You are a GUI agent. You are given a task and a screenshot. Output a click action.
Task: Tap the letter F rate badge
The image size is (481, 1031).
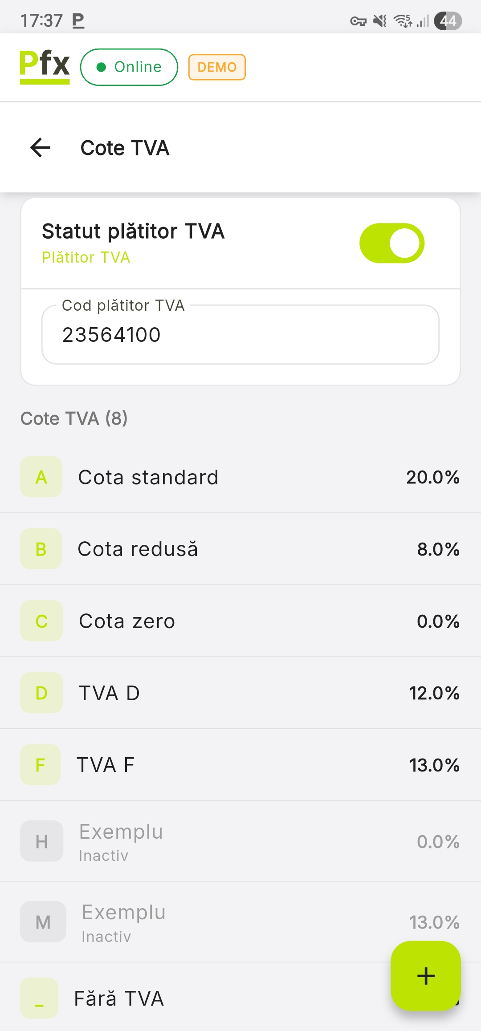[41, 765]
